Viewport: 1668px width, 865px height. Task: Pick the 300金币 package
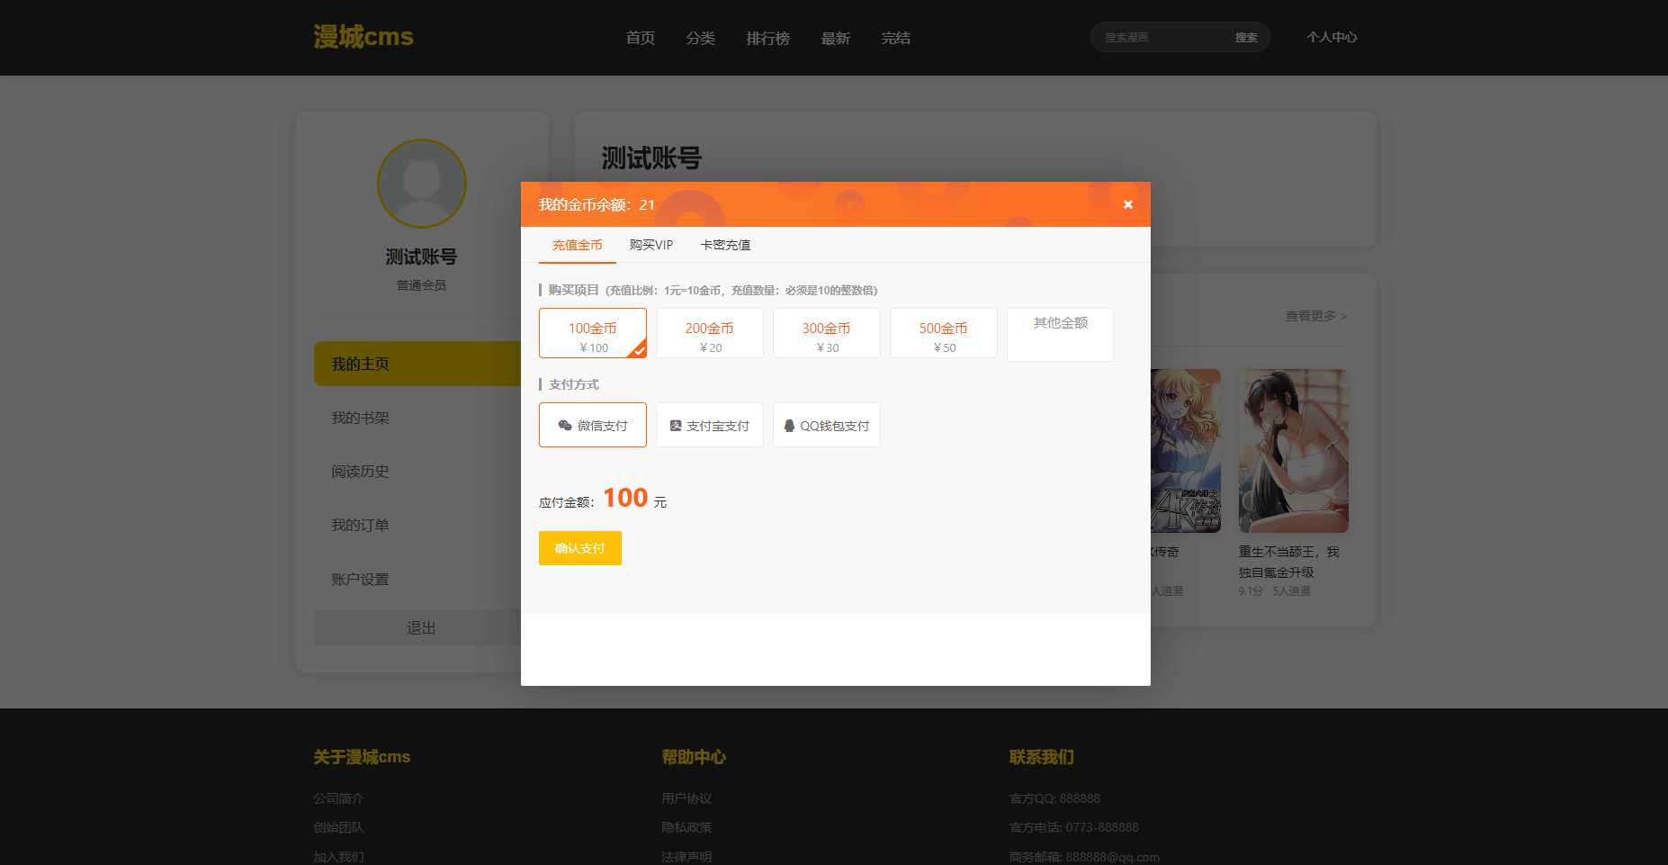[826, 334]
